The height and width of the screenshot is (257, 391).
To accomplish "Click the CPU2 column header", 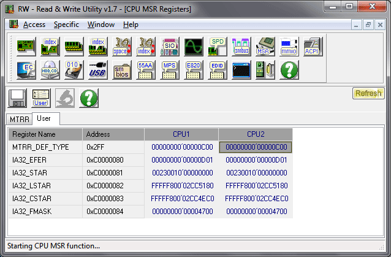I will (256, 134).
